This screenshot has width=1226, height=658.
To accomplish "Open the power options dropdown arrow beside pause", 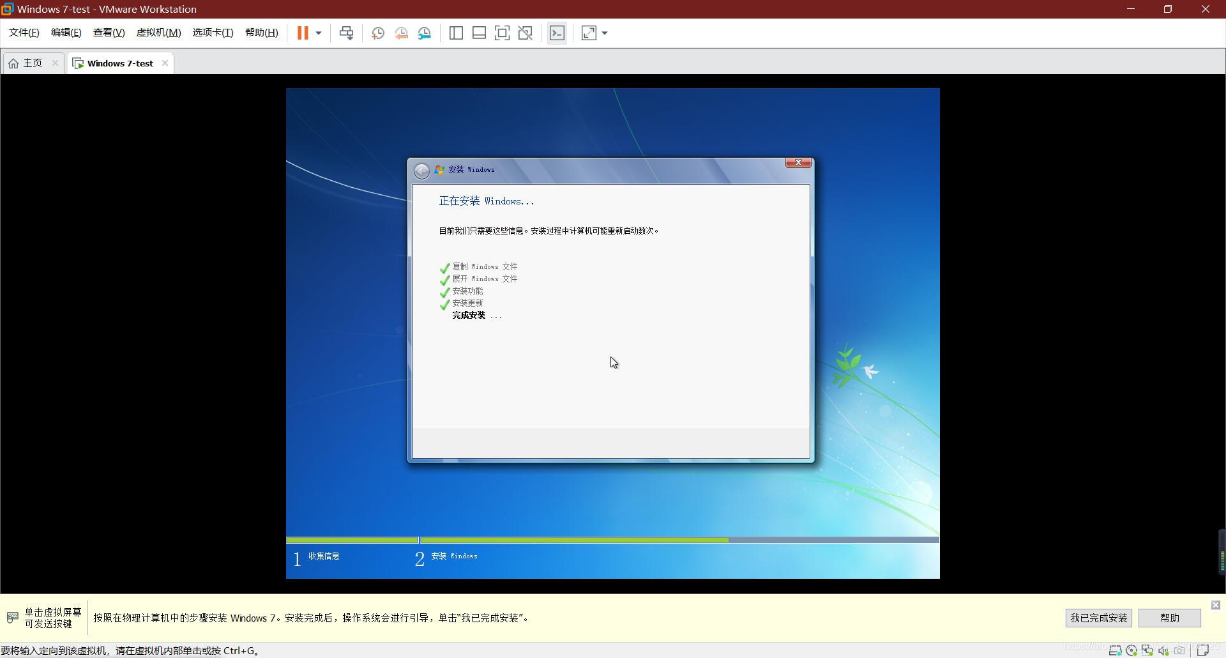I will click(x=319, y=33).
